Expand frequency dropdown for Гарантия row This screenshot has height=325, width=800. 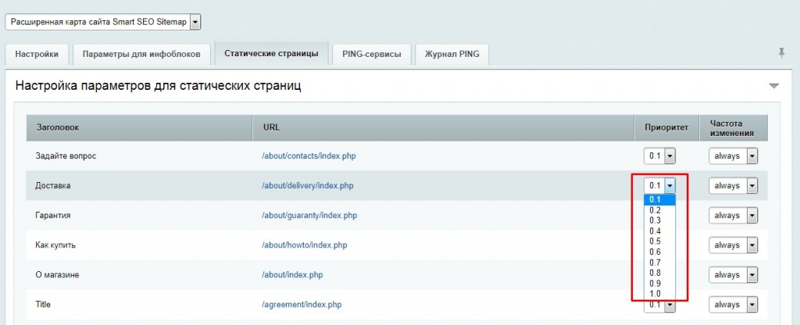733,216
